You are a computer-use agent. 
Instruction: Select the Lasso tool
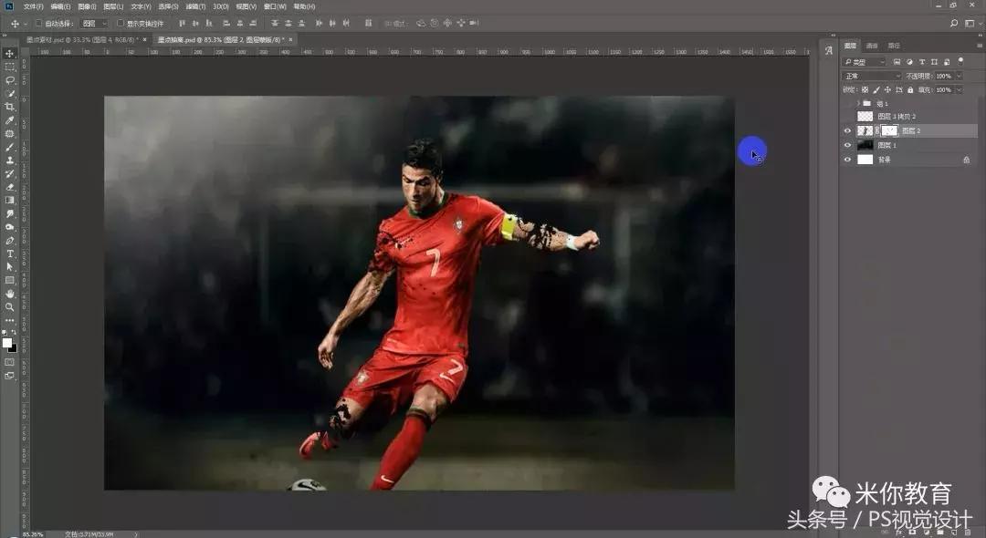10,79
